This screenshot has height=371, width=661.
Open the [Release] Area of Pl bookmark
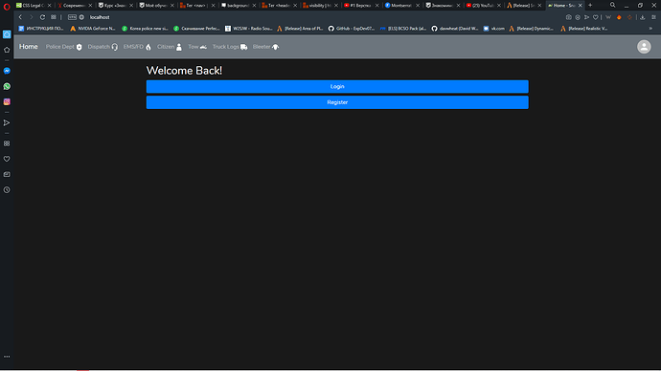click(x=300, y=29)
